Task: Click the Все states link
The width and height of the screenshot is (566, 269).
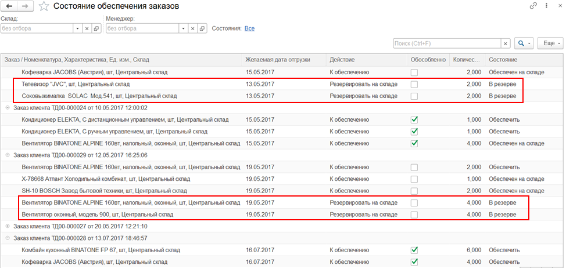Action: coord(249,28)
